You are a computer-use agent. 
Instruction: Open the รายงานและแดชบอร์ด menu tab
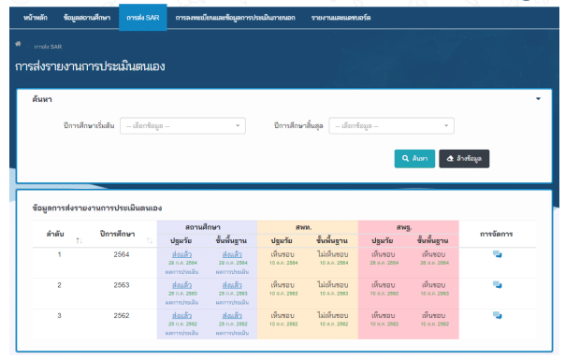[x=340, y=18]
